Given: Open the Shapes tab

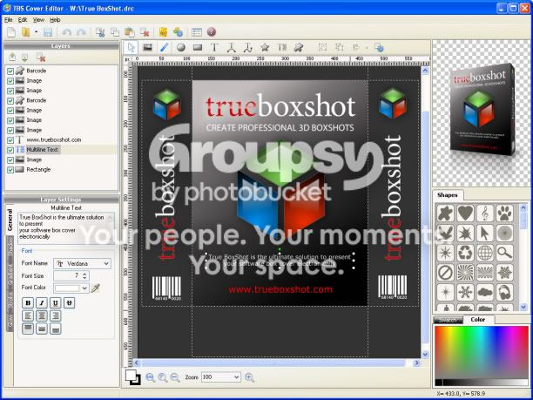Looking at the screenshot, I should tap(448, 195).
